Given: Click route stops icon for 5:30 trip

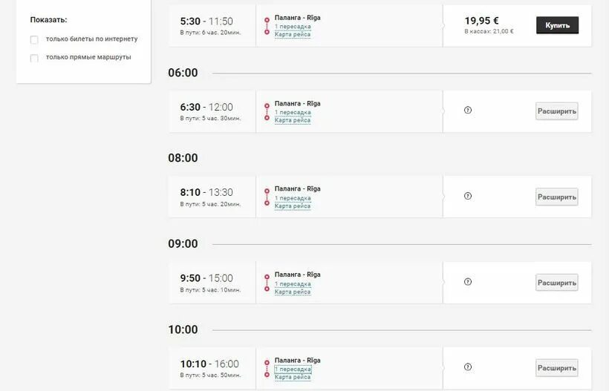Looking at the screenshot, I should (x=267, y=25).
